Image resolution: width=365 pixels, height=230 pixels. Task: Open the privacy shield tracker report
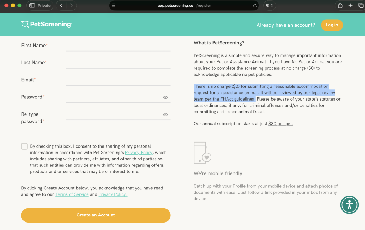(269, 5)
